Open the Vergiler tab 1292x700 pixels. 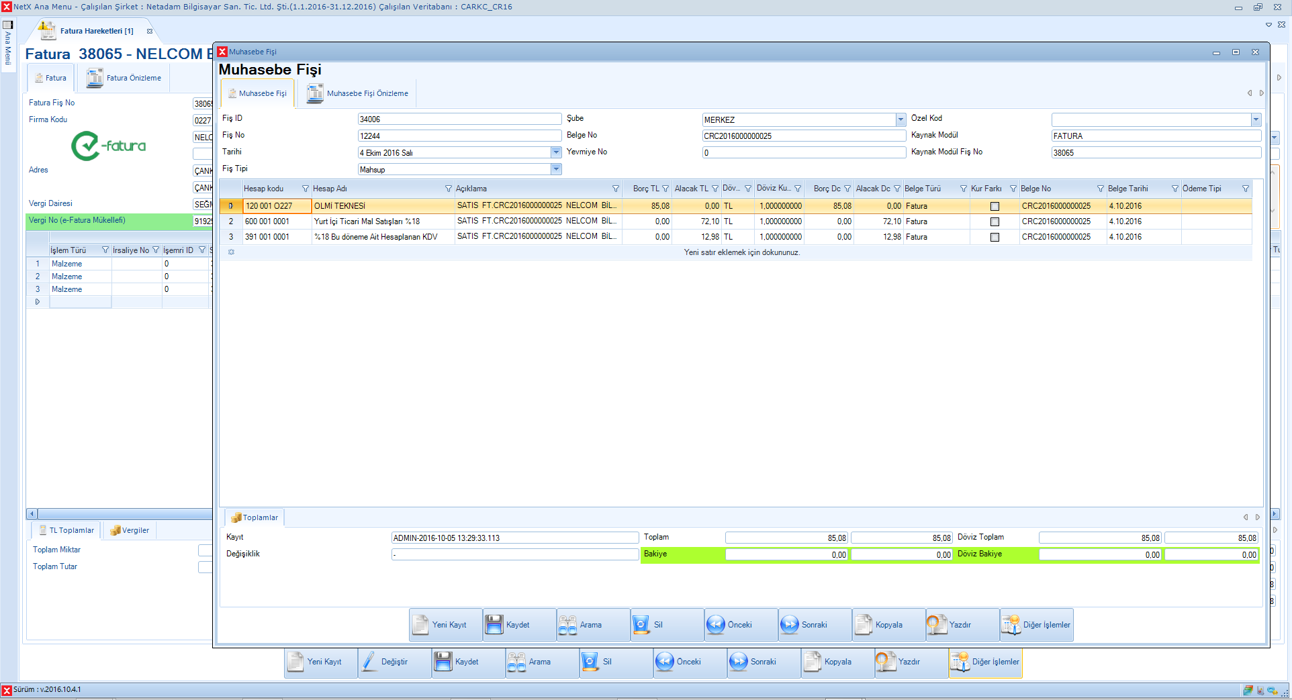pyautogui.click(x=130, y=530)
